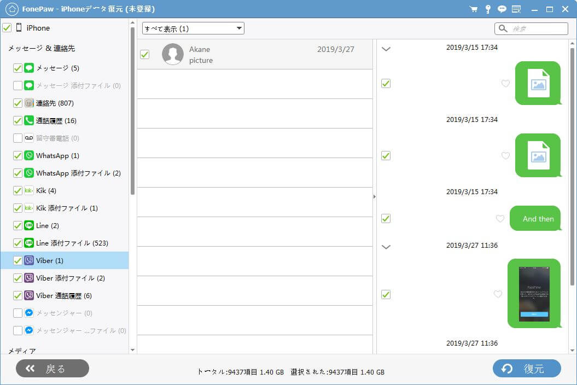The image size is (577, 385).
Task: Uncheck the Akane conversation checkbox
Action: pyautogui.click(x=144, y=55)
